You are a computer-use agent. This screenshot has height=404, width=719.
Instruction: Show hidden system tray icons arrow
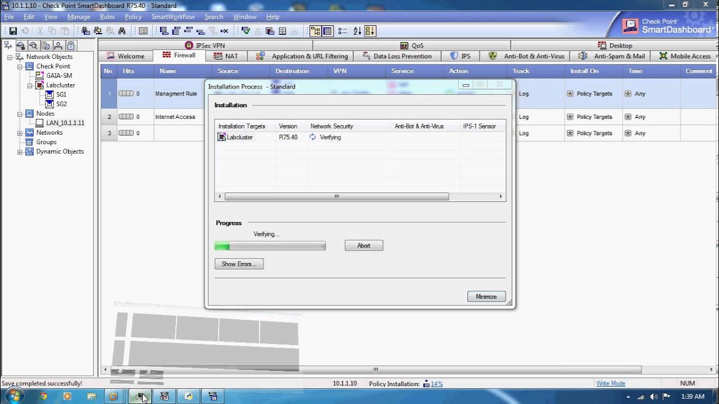627,397
